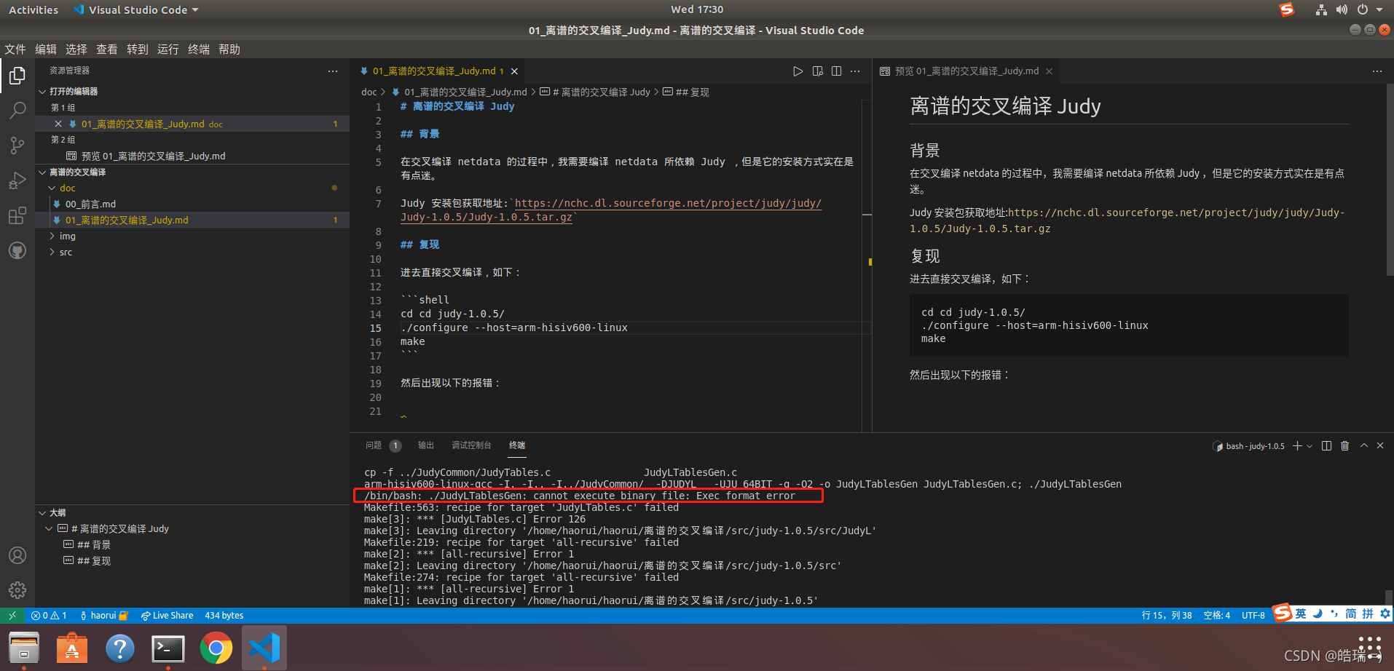1394x671 pixels.
Task: Click the remote window indicator in status bar
Action: 12,616
